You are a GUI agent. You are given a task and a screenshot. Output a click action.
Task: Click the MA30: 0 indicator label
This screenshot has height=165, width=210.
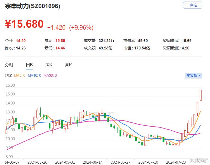pyautogui.click(x=50, y=75)
